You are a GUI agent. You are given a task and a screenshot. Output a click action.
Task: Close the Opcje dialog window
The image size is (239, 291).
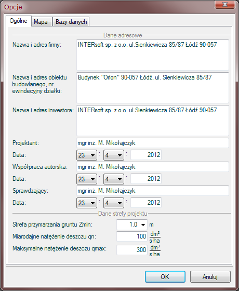point(225,5)
